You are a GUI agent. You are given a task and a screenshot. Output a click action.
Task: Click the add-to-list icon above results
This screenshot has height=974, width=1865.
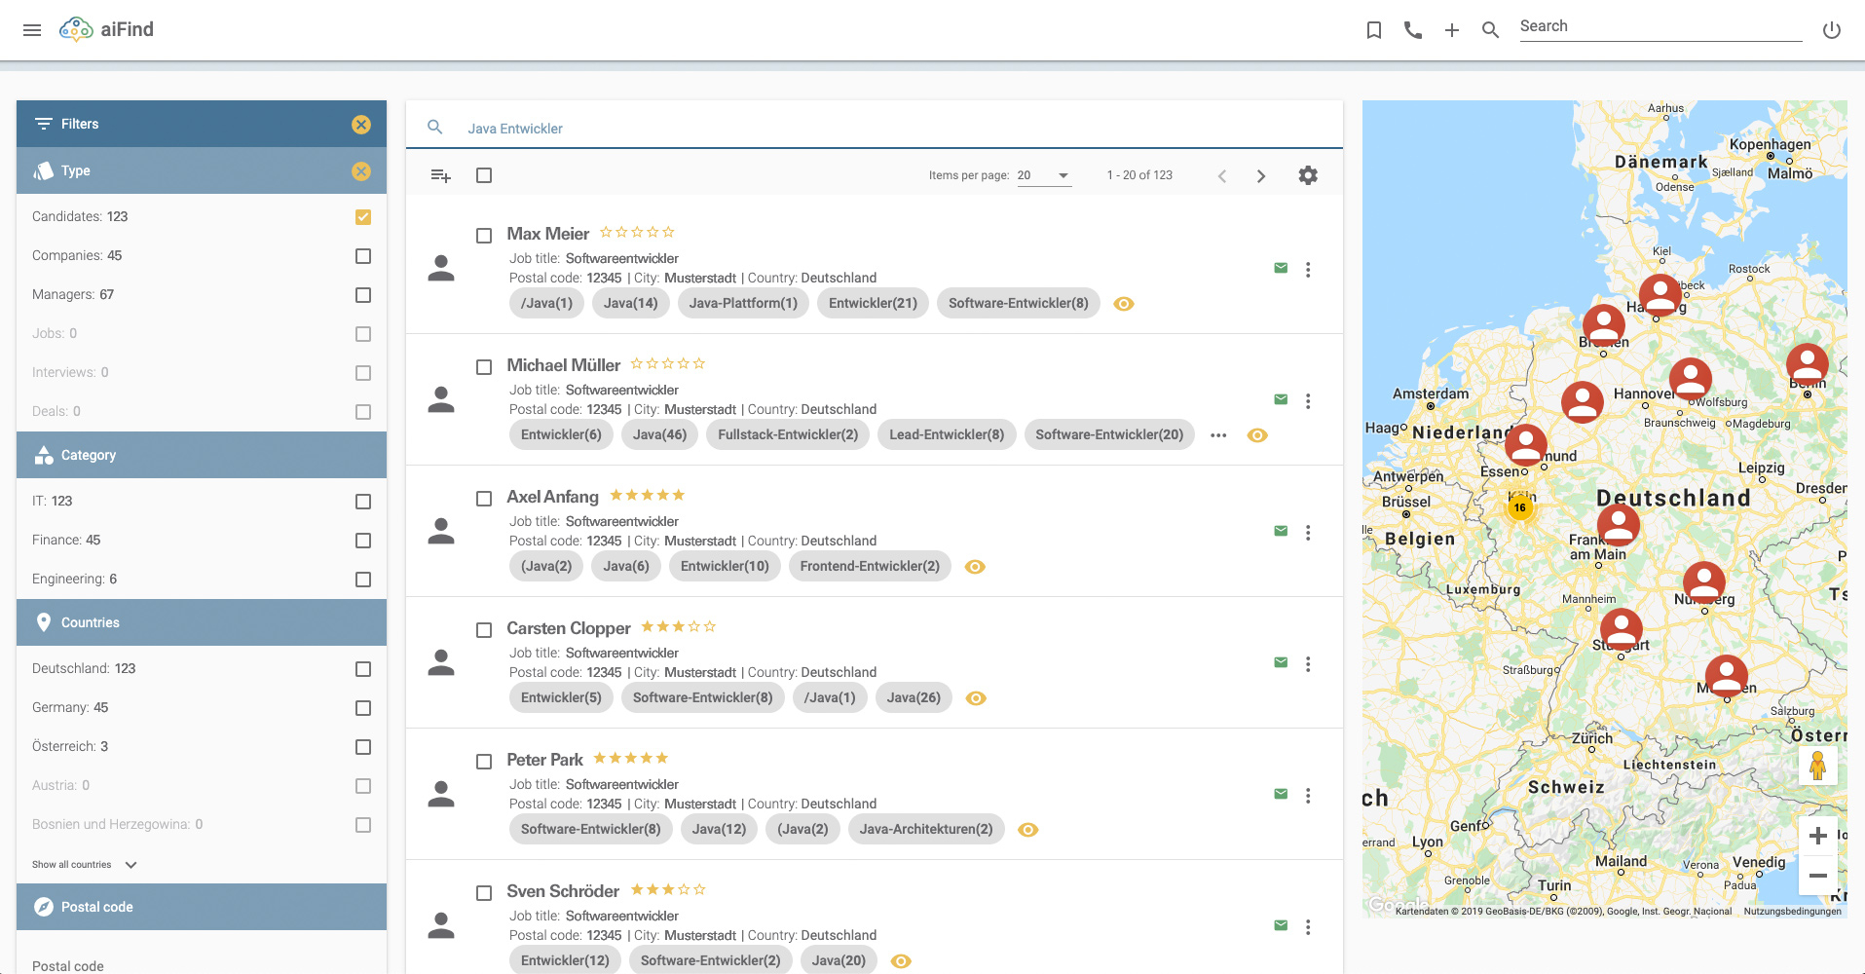point(440,175)
